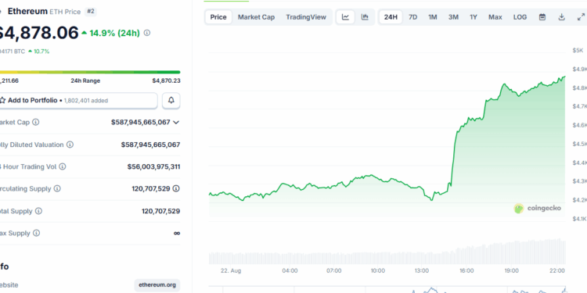Click the 14.9% (24h) change text
The width and height of the screenshot is (587, 293).
[114, 34]
